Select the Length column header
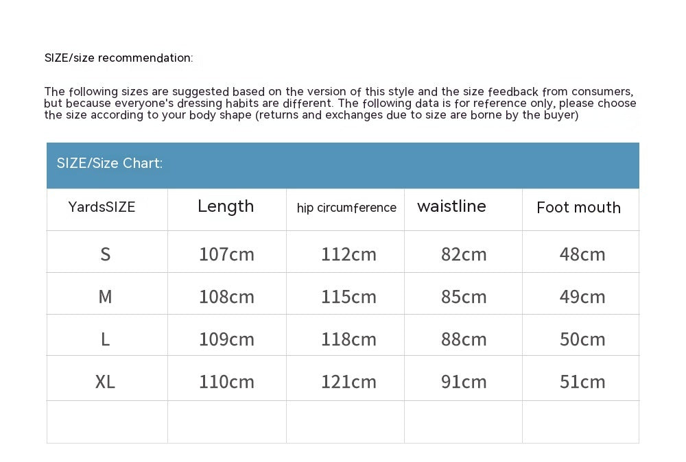 tap(226, 206)
